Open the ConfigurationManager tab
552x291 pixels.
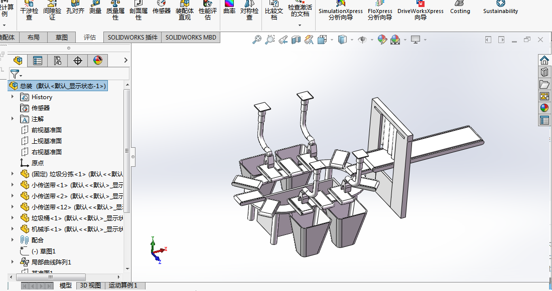pyautogui.click(x=57, y=61)
